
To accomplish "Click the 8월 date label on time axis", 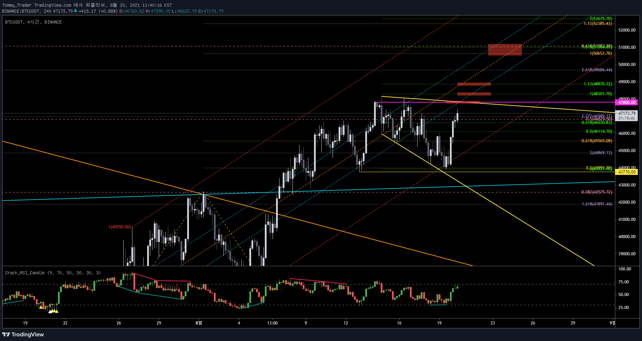I will click(x=199, y=323).
